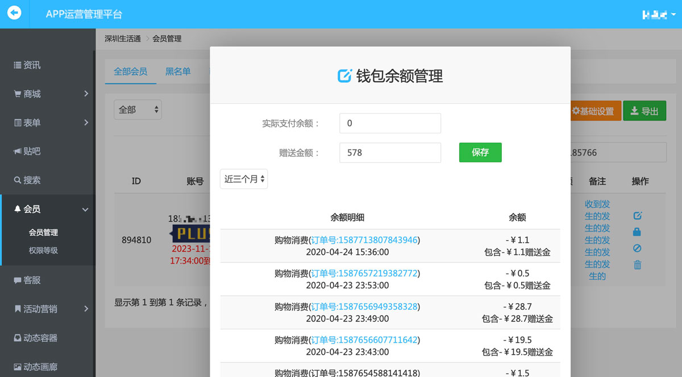Click the ID column header
Image resolution: width=682 pixels, height=377 pixels.
click(x=136, y=181)
